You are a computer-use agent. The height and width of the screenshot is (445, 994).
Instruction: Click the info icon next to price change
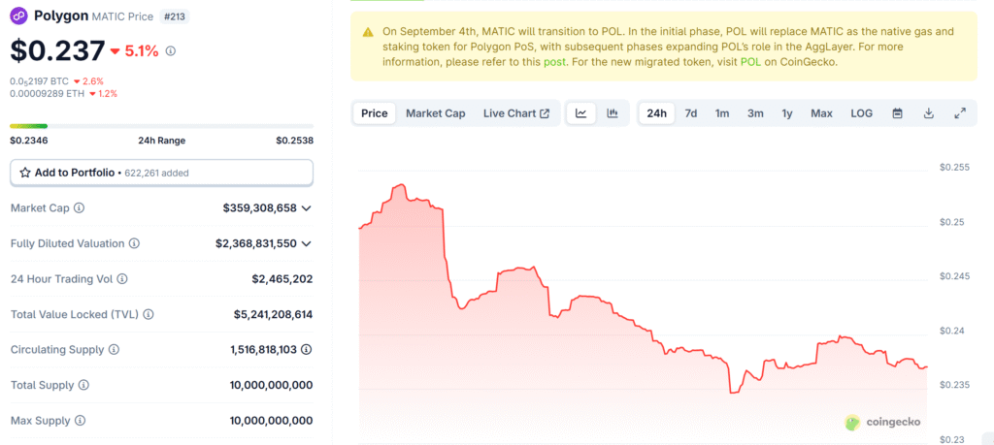(171, 50)
